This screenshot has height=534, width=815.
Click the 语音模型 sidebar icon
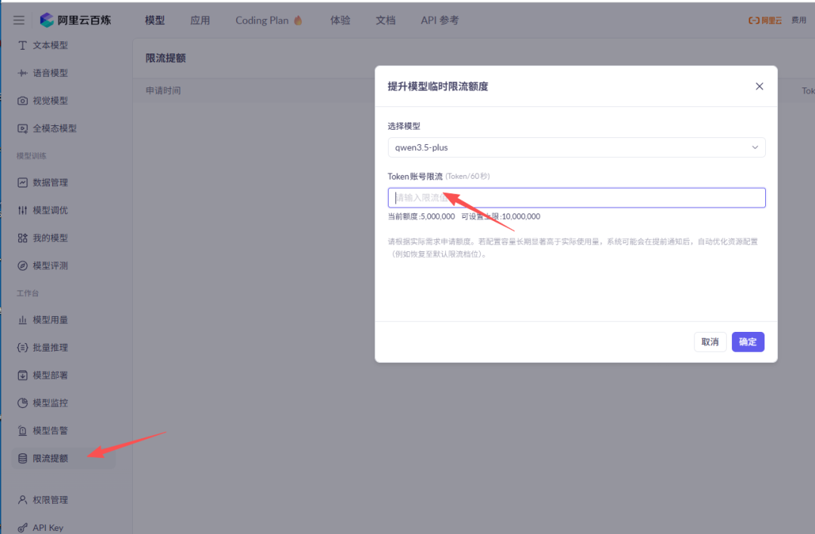(x=23, y=73)
